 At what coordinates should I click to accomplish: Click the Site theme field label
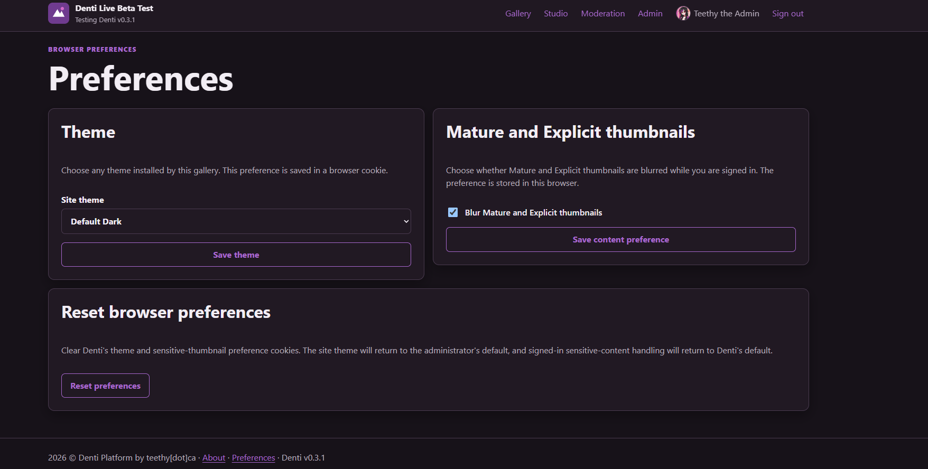(82, 200)
